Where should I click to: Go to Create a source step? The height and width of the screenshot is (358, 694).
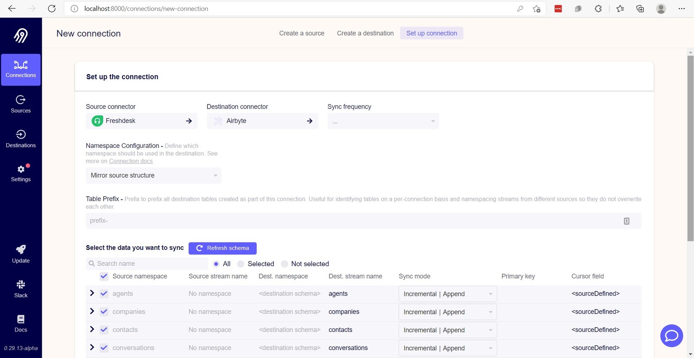pos(301,33)
